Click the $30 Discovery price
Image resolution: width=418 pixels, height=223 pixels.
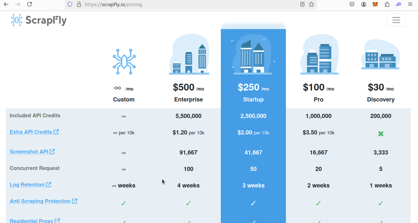(x=376, y=87)
